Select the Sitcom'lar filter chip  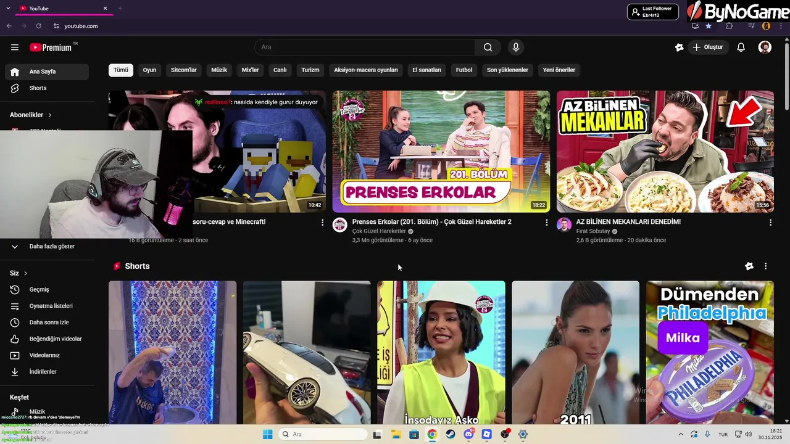[184, 70]
